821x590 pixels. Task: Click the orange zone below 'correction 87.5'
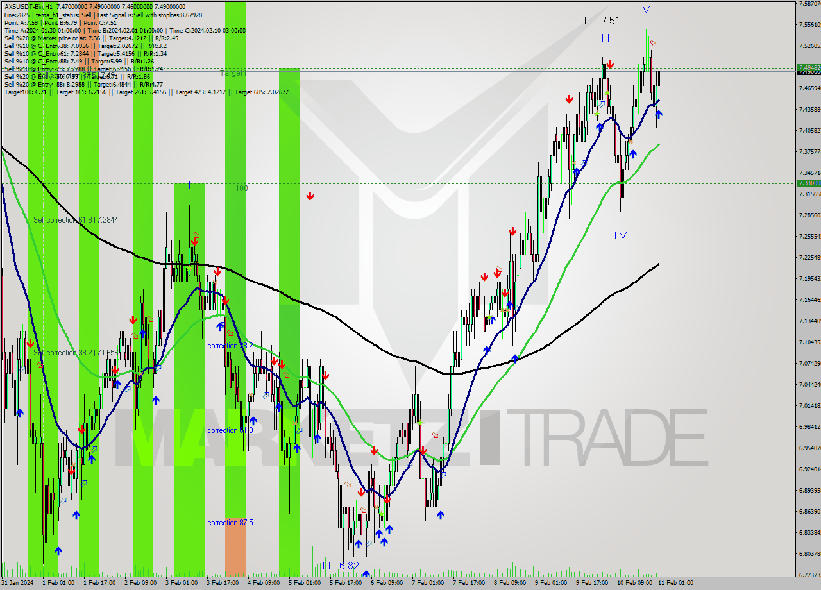235,547
